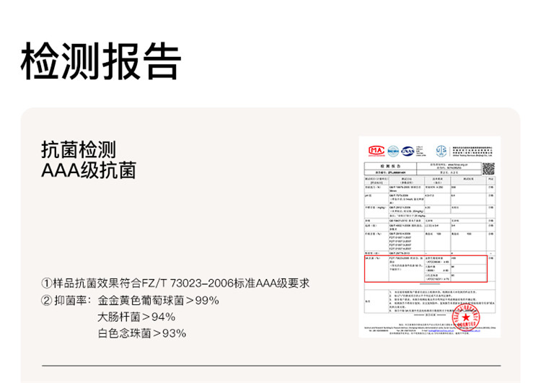Click the circled number ① marker

47,283
